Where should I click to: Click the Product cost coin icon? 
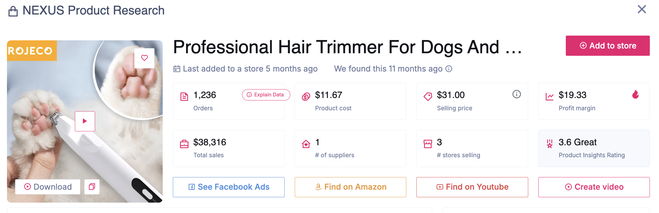(x=306, y=96)
